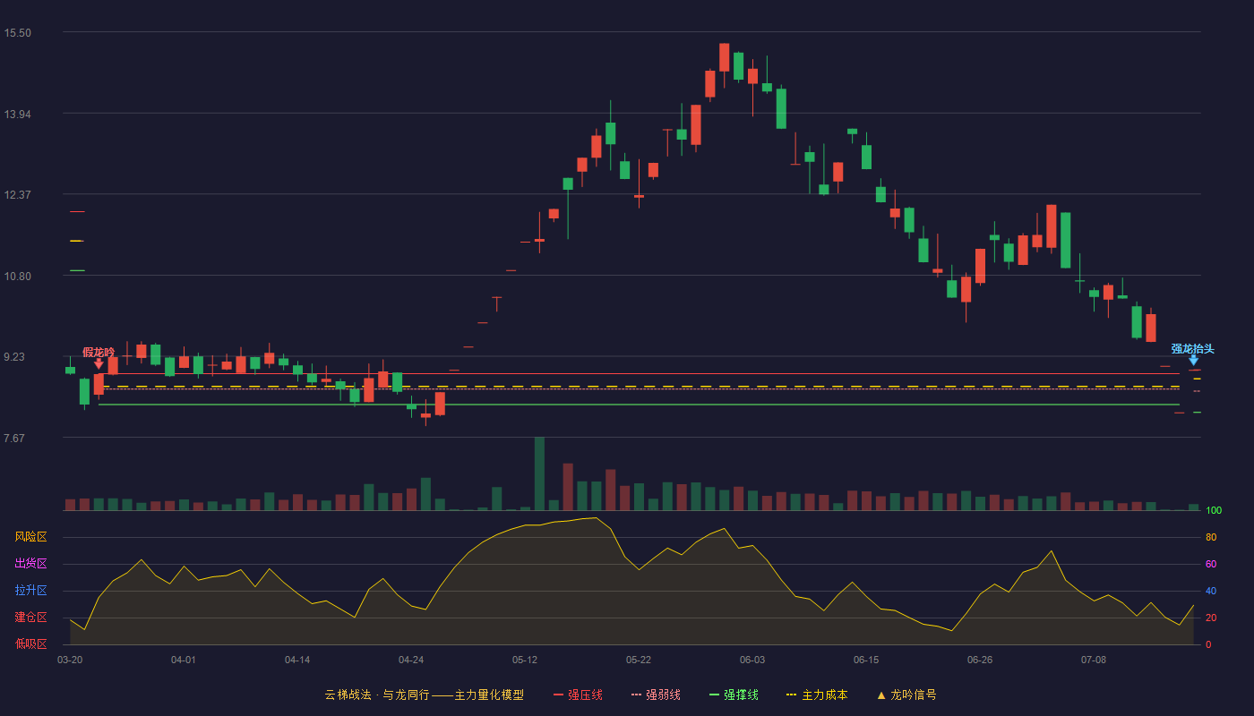The height and width of the screenshot is (716, 1254).
Task: Click the 低吸区 zone label
Action: (x=30, y=644)
